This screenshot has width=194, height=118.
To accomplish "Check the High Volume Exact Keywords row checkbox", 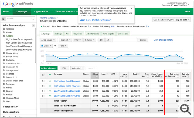I will [x=43, y=81].
